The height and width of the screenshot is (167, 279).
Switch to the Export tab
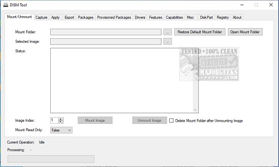[69, 18]
